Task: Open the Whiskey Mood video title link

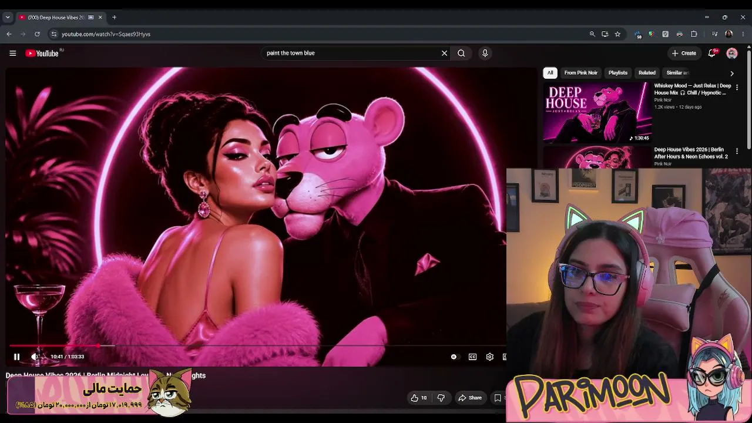Action: (x=693, y=89)
